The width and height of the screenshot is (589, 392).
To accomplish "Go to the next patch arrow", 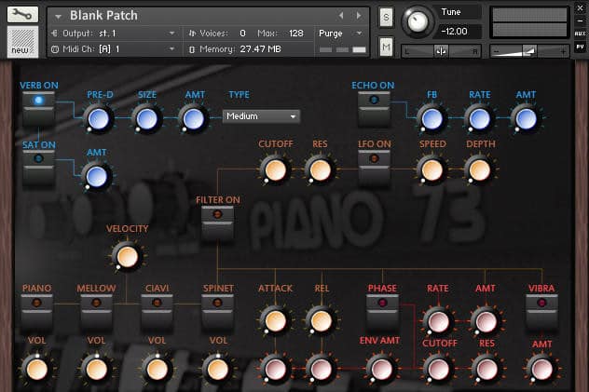I will click(359, 16).
